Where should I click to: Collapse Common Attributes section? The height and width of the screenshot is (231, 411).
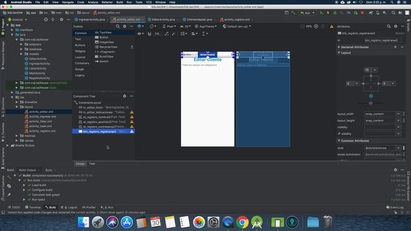(339, 141)
